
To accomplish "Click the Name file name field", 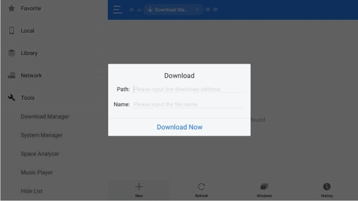I will click(188, 104).
